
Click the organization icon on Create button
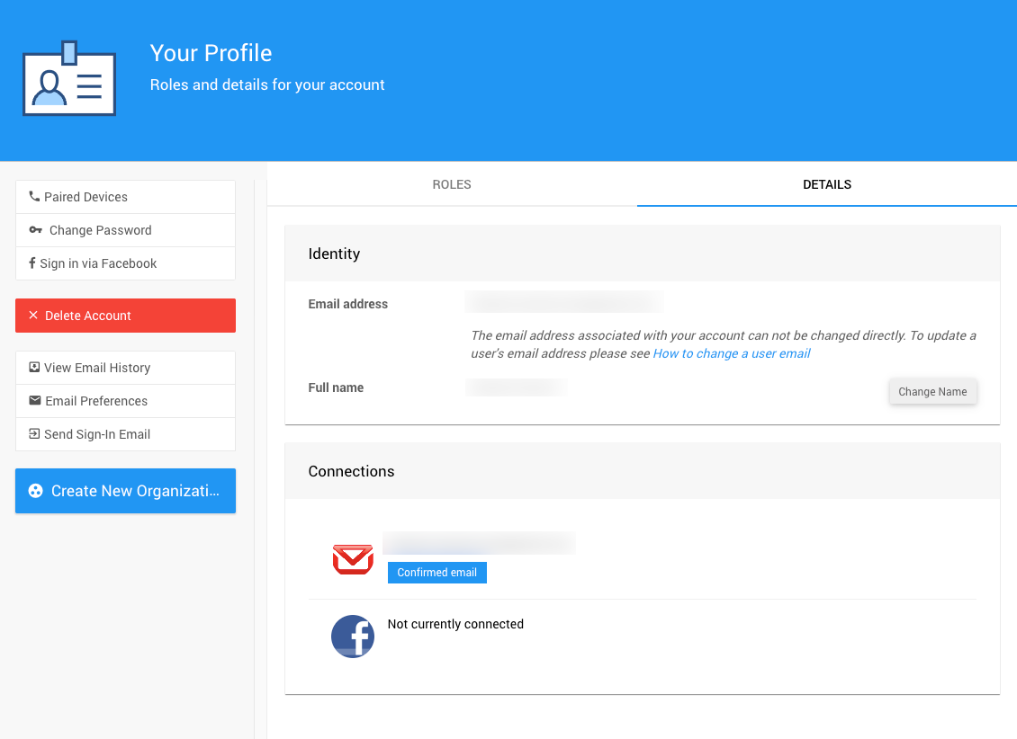pyautogui.click(x=36, y=491)
